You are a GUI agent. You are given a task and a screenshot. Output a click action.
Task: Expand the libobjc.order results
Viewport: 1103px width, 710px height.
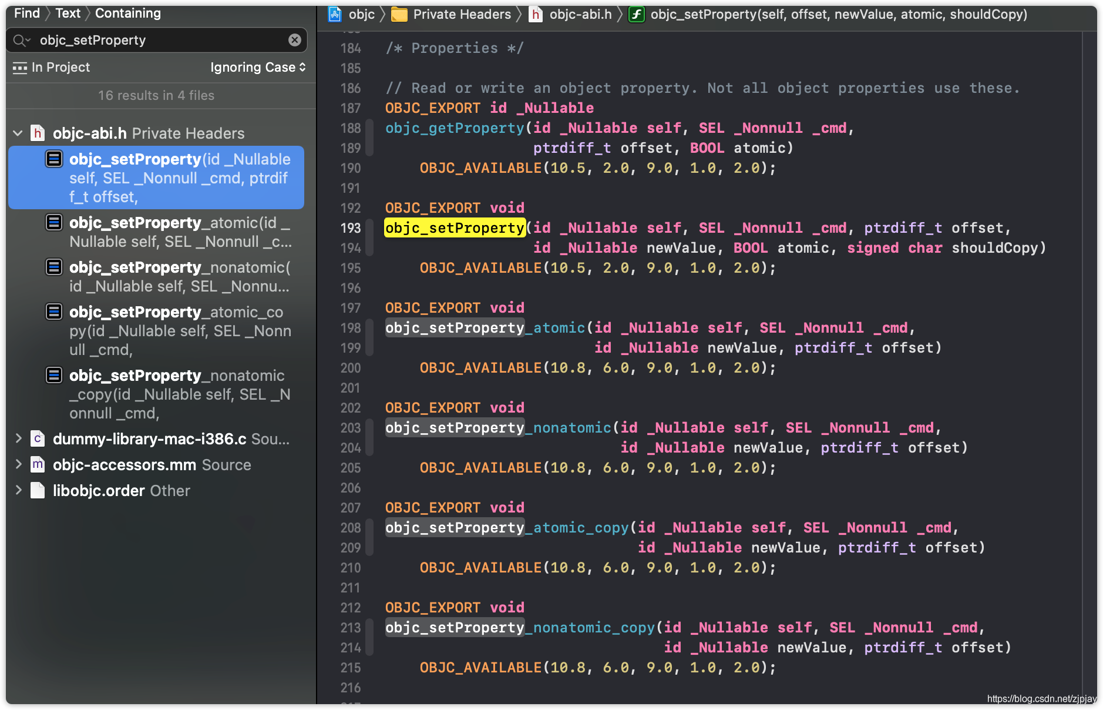pos(18,490)
